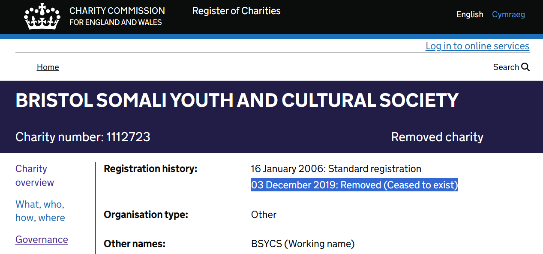The width and height of the screenshot is (543, 254).
Task: Select the Governance sidebar tab
Action: (42, 239)
